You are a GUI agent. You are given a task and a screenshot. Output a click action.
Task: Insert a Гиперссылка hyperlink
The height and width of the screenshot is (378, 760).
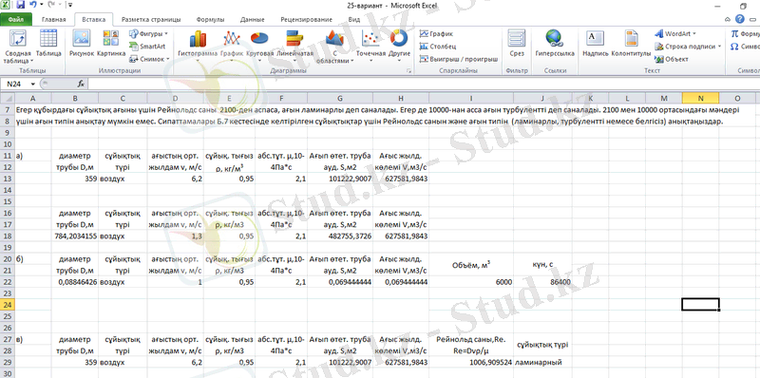click(x=555, y=44)
